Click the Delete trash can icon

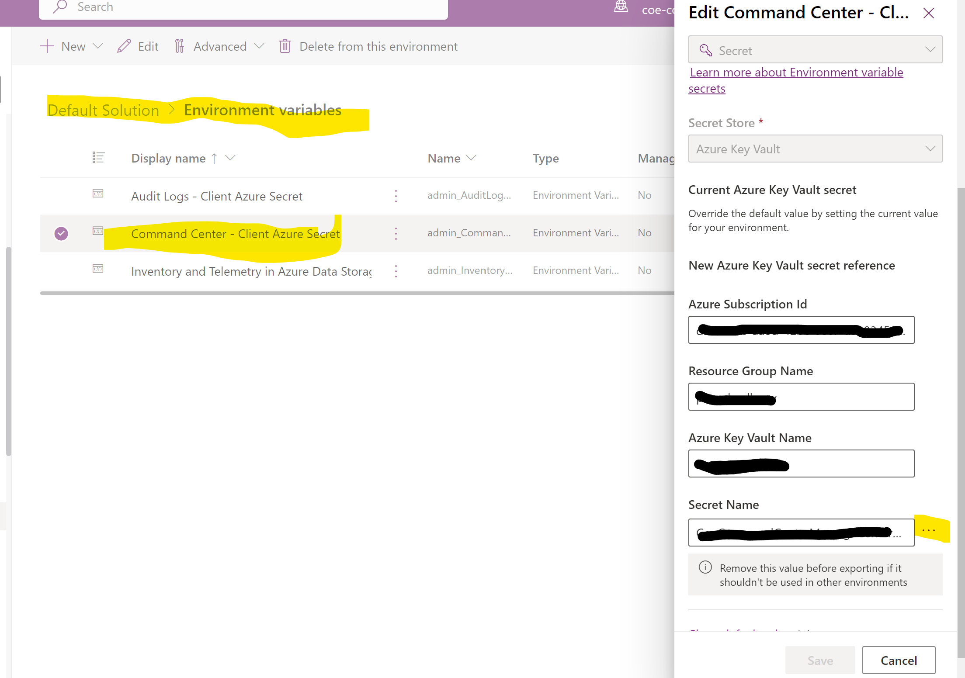click(x=285, y=46)
